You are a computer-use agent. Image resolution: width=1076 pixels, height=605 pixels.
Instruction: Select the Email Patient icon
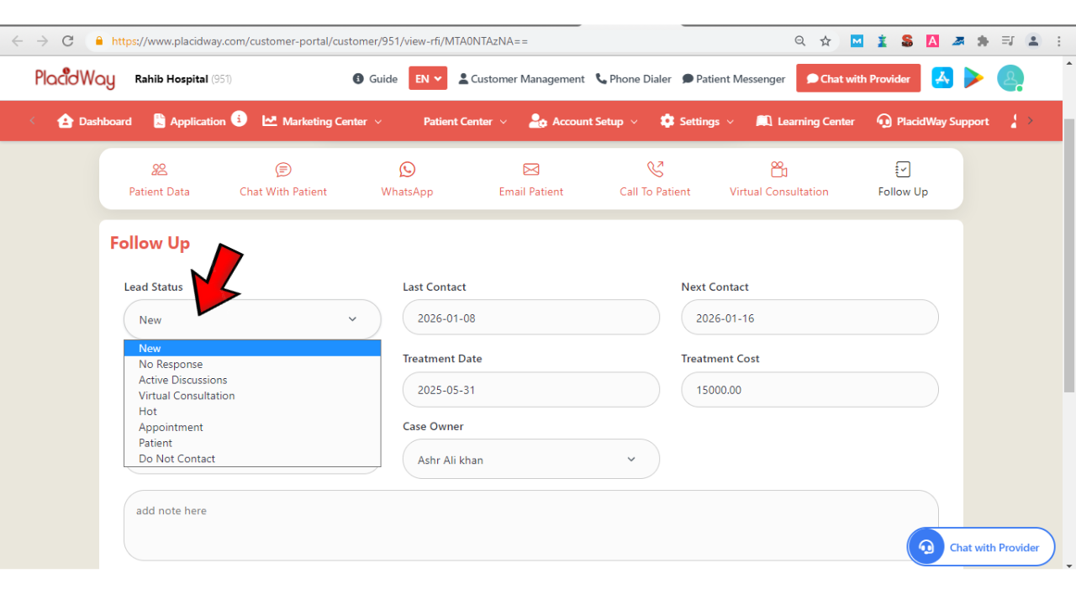point(530,178)
